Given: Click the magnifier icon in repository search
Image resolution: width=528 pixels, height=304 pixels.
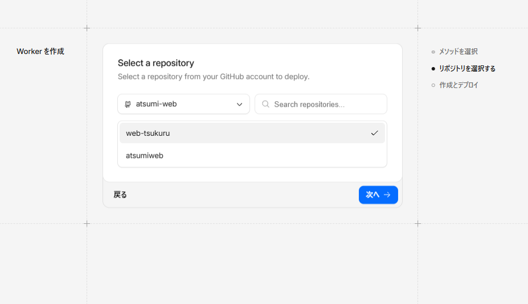Looking at the screenshot, I should 265,104.
